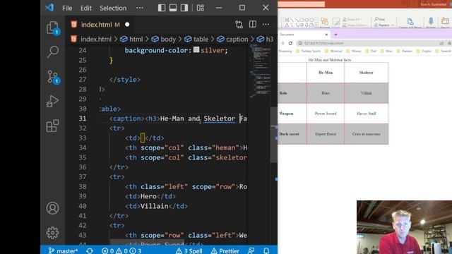Click the open changes compare icon
Viewport: 452px width, 254px height.
click(239, 25)
